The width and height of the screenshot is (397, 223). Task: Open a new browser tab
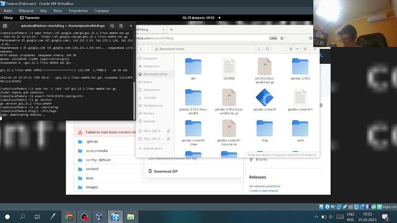[171, 30]
